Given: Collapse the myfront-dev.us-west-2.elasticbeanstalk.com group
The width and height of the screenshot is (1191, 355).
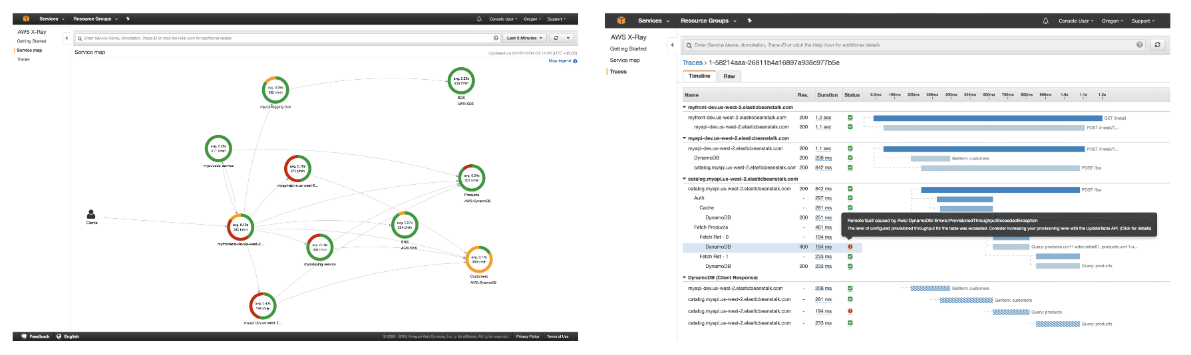Looking at the screenshot, I should [x=685, y=107].
